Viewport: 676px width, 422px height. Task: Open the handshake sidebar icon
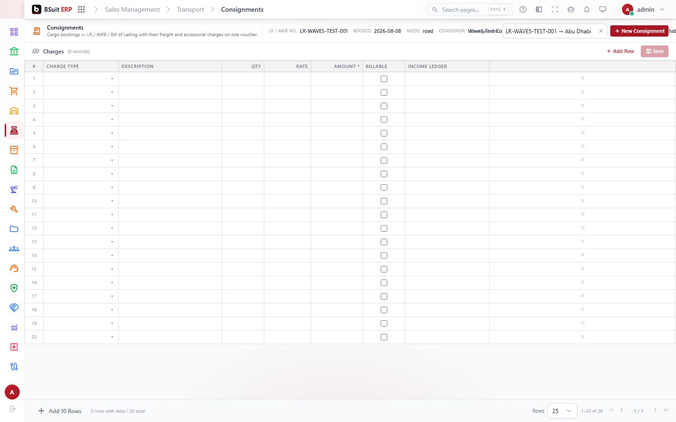14,308
